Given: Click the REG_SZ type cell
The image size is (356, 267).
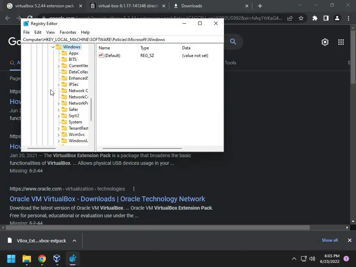Looking at the screenshot, I should [x=147, y=55].
